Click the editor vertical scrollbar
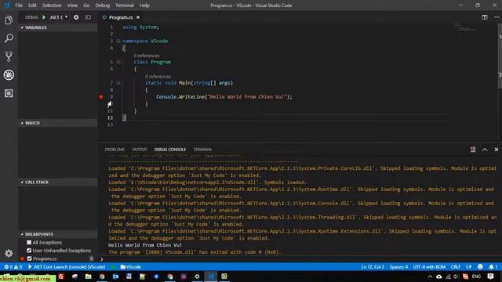 coord(500,56)
